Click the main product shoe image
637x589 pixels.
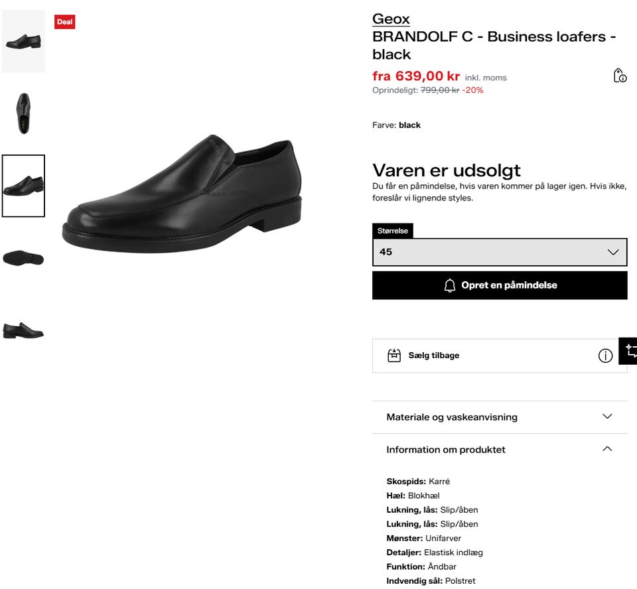click(182, 192)
